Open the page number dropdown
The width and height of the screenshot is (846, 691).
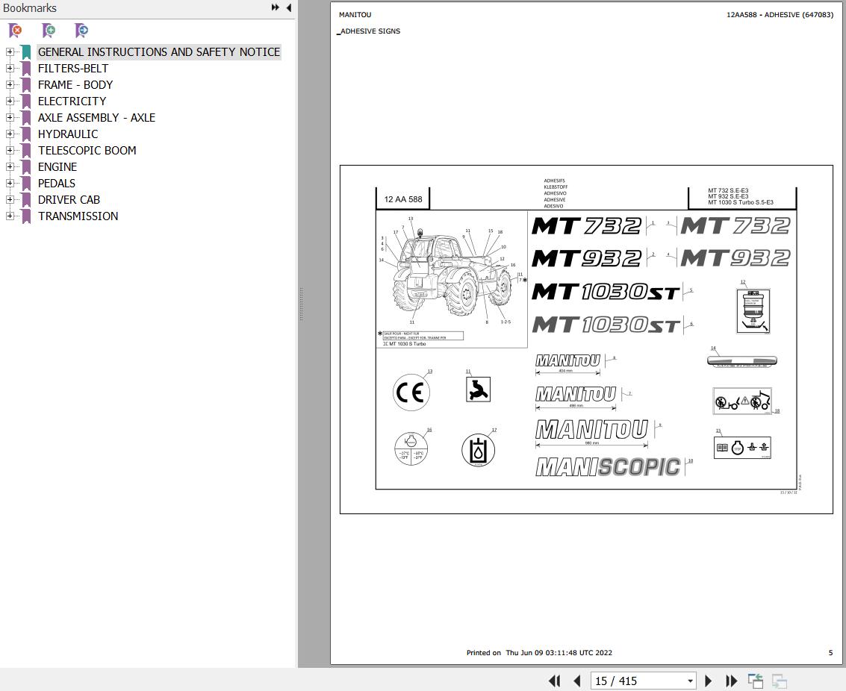coord(690,681)
